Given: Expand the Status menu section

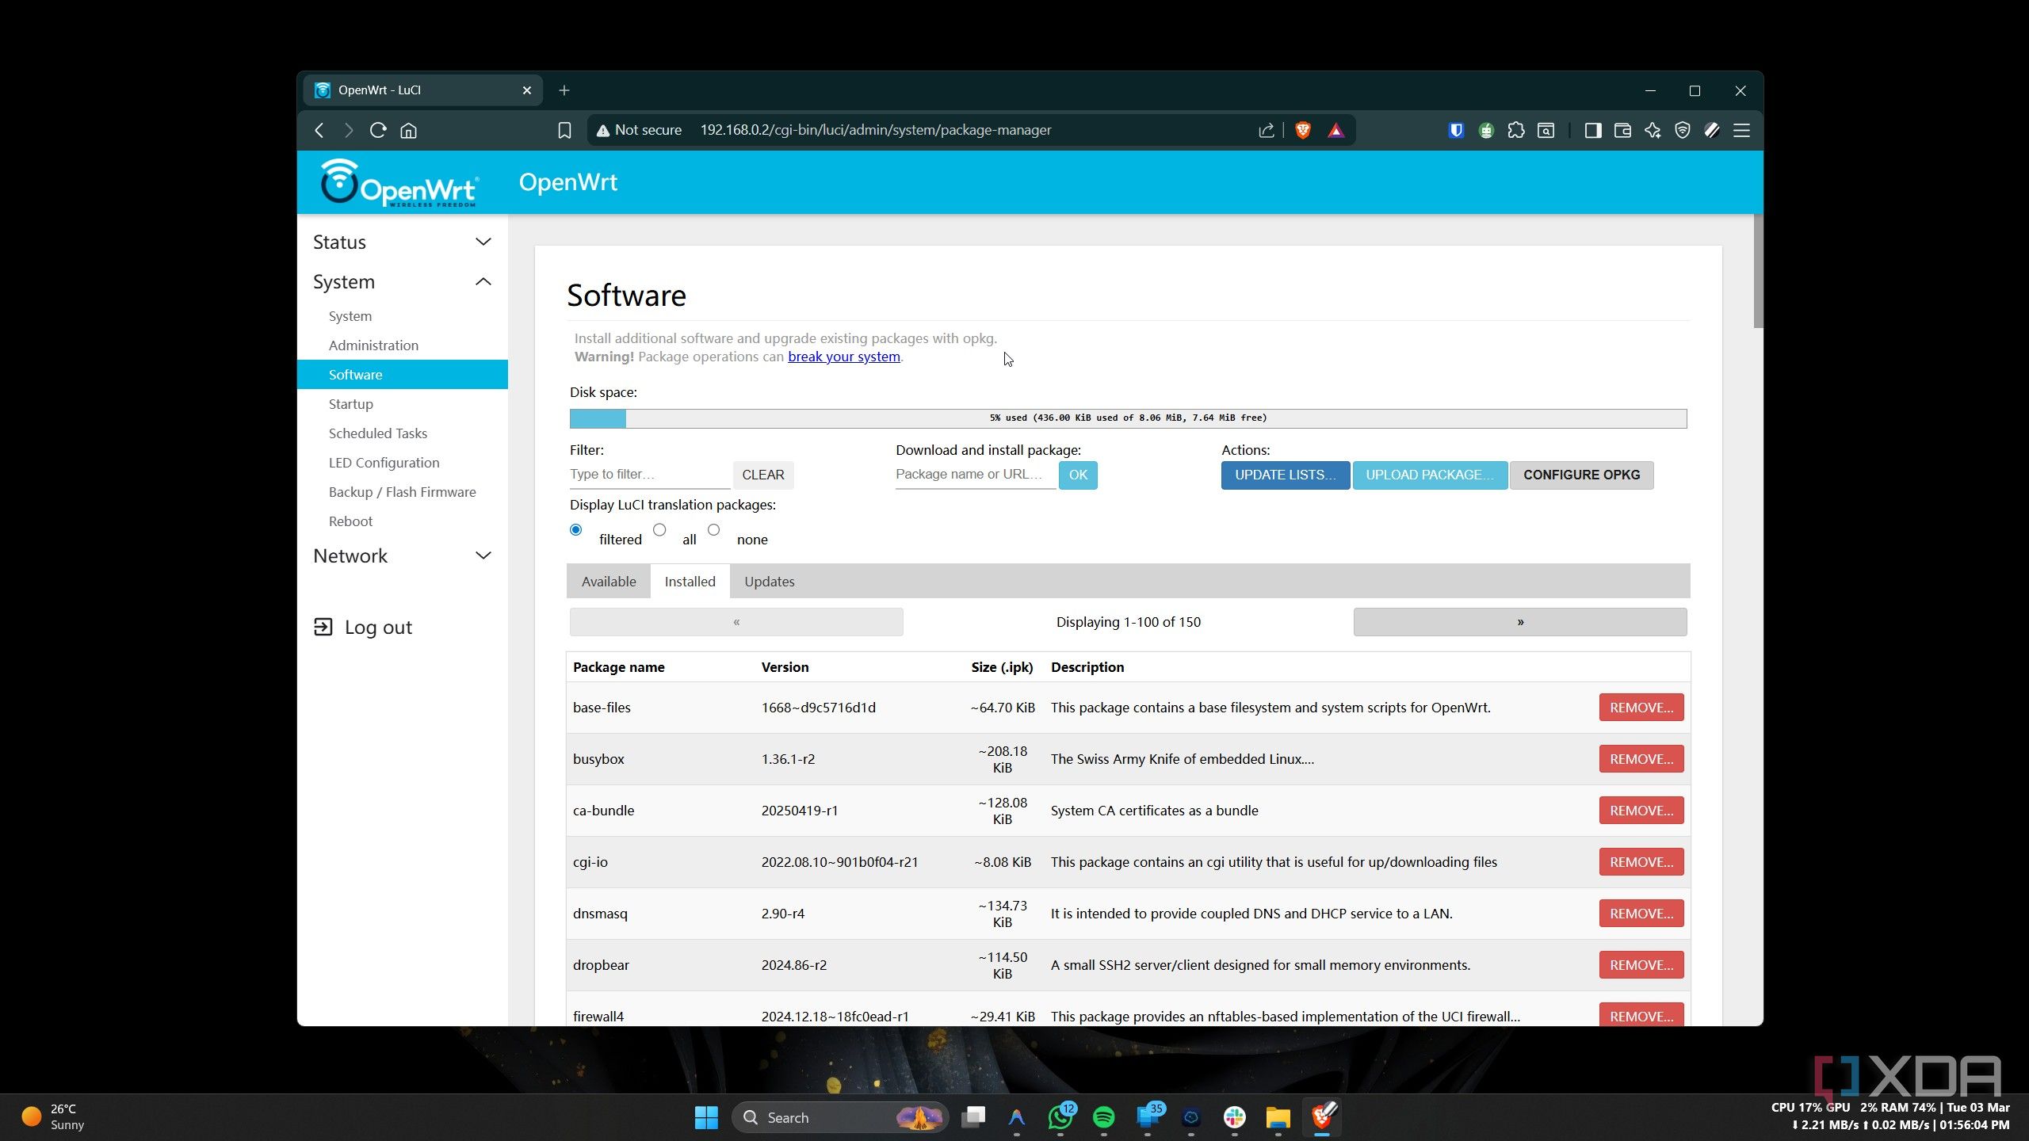Looking at the screenshot, I should [403, 242].
